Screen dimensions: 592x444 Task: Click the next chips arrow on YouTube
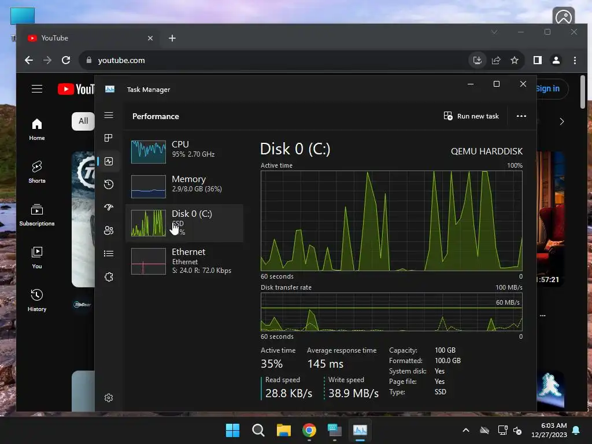pos(562,121)
